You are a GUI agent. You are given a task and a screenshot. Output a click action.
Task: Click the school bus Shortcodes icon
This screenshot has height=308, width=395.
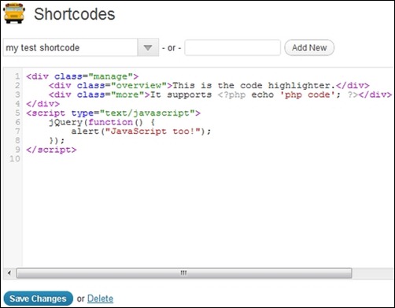14,13
